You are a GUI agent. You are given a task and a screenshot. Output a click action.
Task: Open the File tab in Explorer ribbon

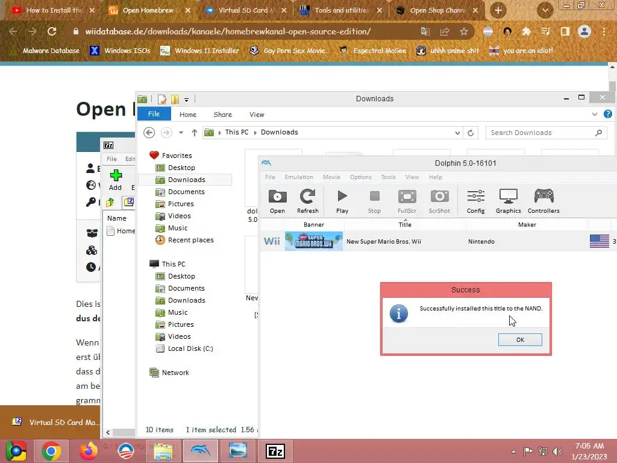pos(154,114)
